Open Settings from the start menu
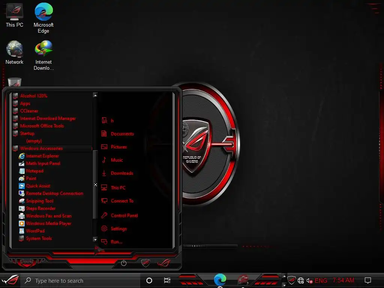Screen dimensions: 384x288 click(114, 228)
